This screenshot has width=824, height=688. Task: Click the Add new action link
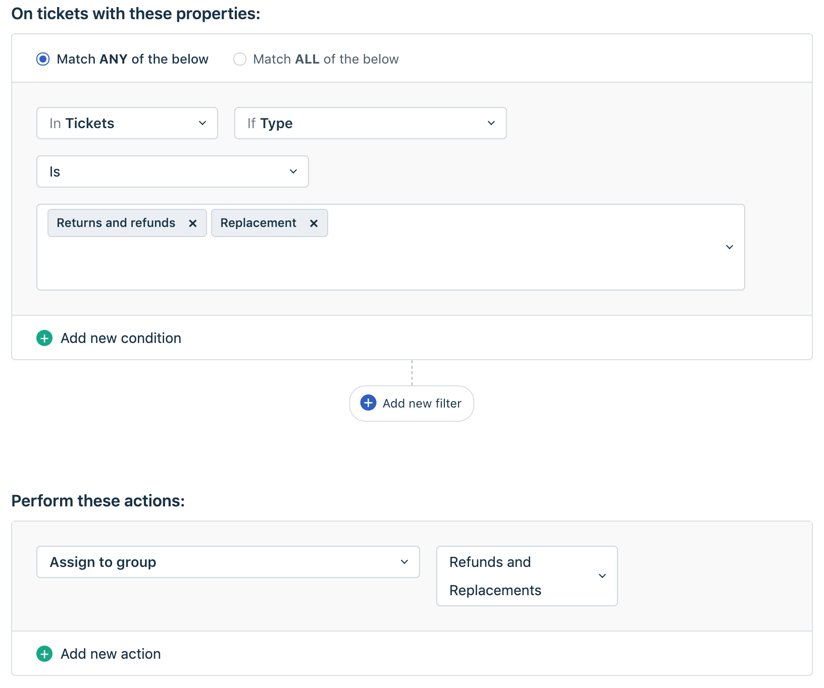[111, 654]
